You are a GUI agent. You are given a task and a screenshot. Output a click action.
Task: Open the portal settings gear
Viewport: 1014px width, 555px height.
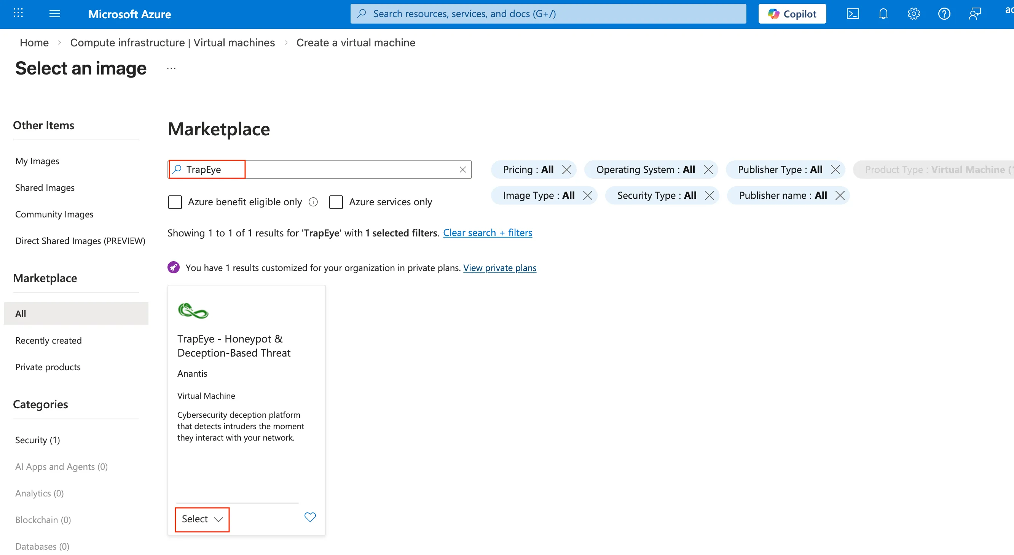click(913, 14)
